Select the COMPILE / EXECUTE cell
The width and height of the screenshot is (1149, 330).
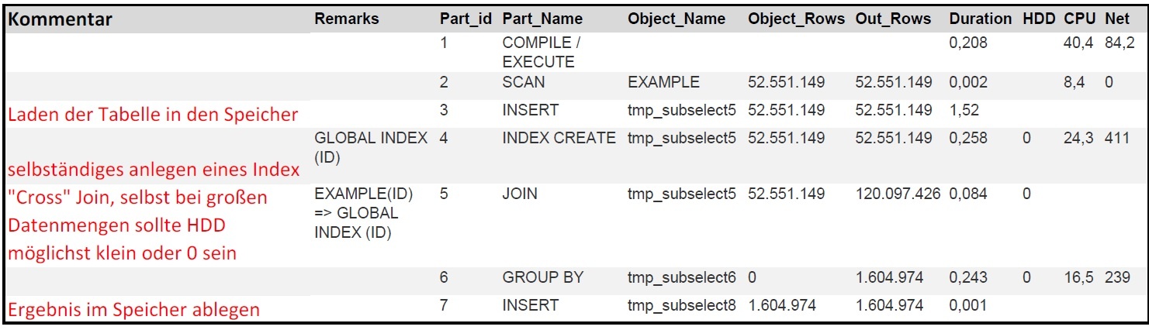pos(541,53)
